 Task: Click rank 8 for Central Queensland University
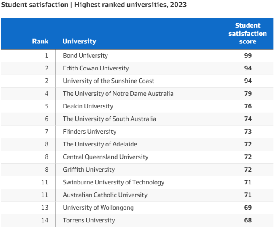click(x=46, y=157)
